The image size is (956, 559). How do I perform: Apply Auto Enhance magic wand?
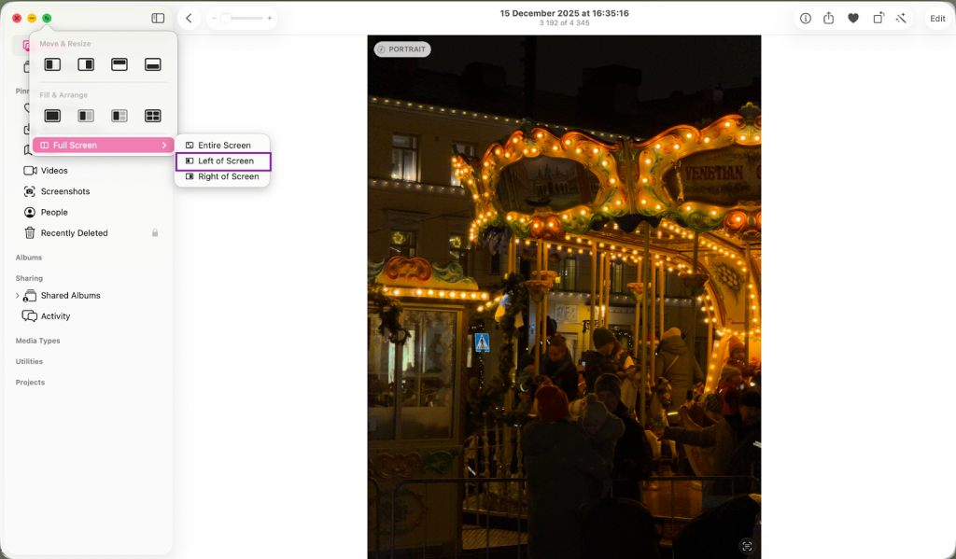(901, 19)
